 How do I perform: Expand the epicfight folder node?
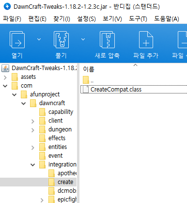pos(42,200)
